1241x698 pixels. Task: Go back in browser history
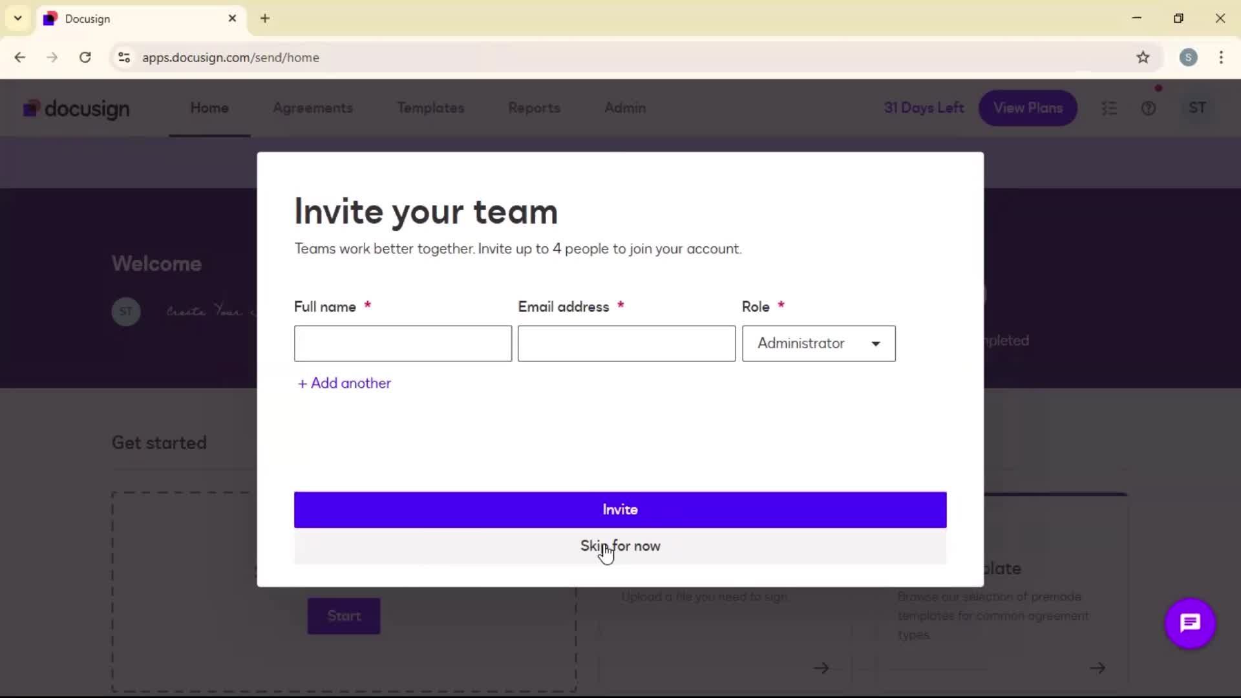coord(20,58)
